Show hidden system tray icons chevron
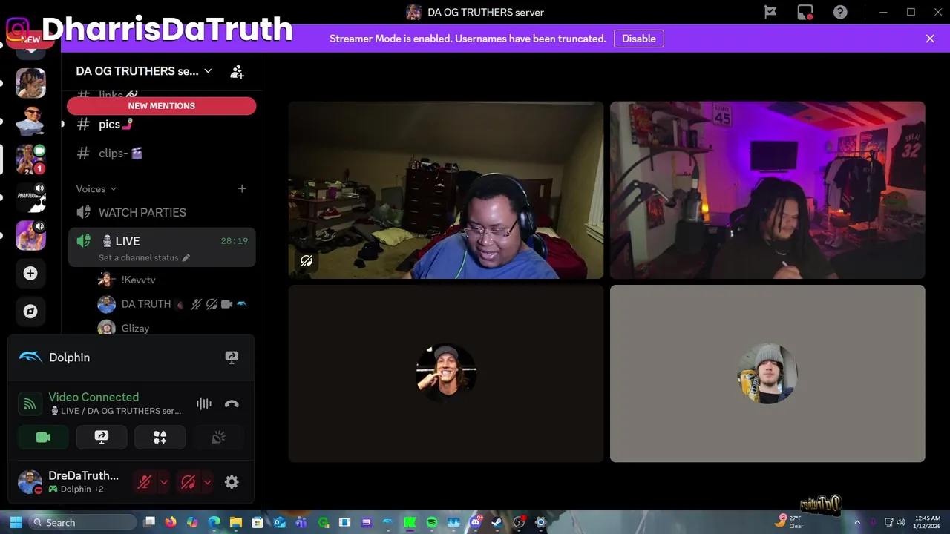This screenshot has height=534, width=950. pyautogui.click(x=857, y=522)
